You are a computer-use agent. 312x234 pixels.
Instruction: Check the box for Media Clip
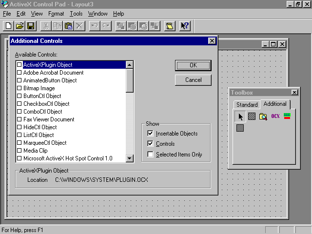19,151
